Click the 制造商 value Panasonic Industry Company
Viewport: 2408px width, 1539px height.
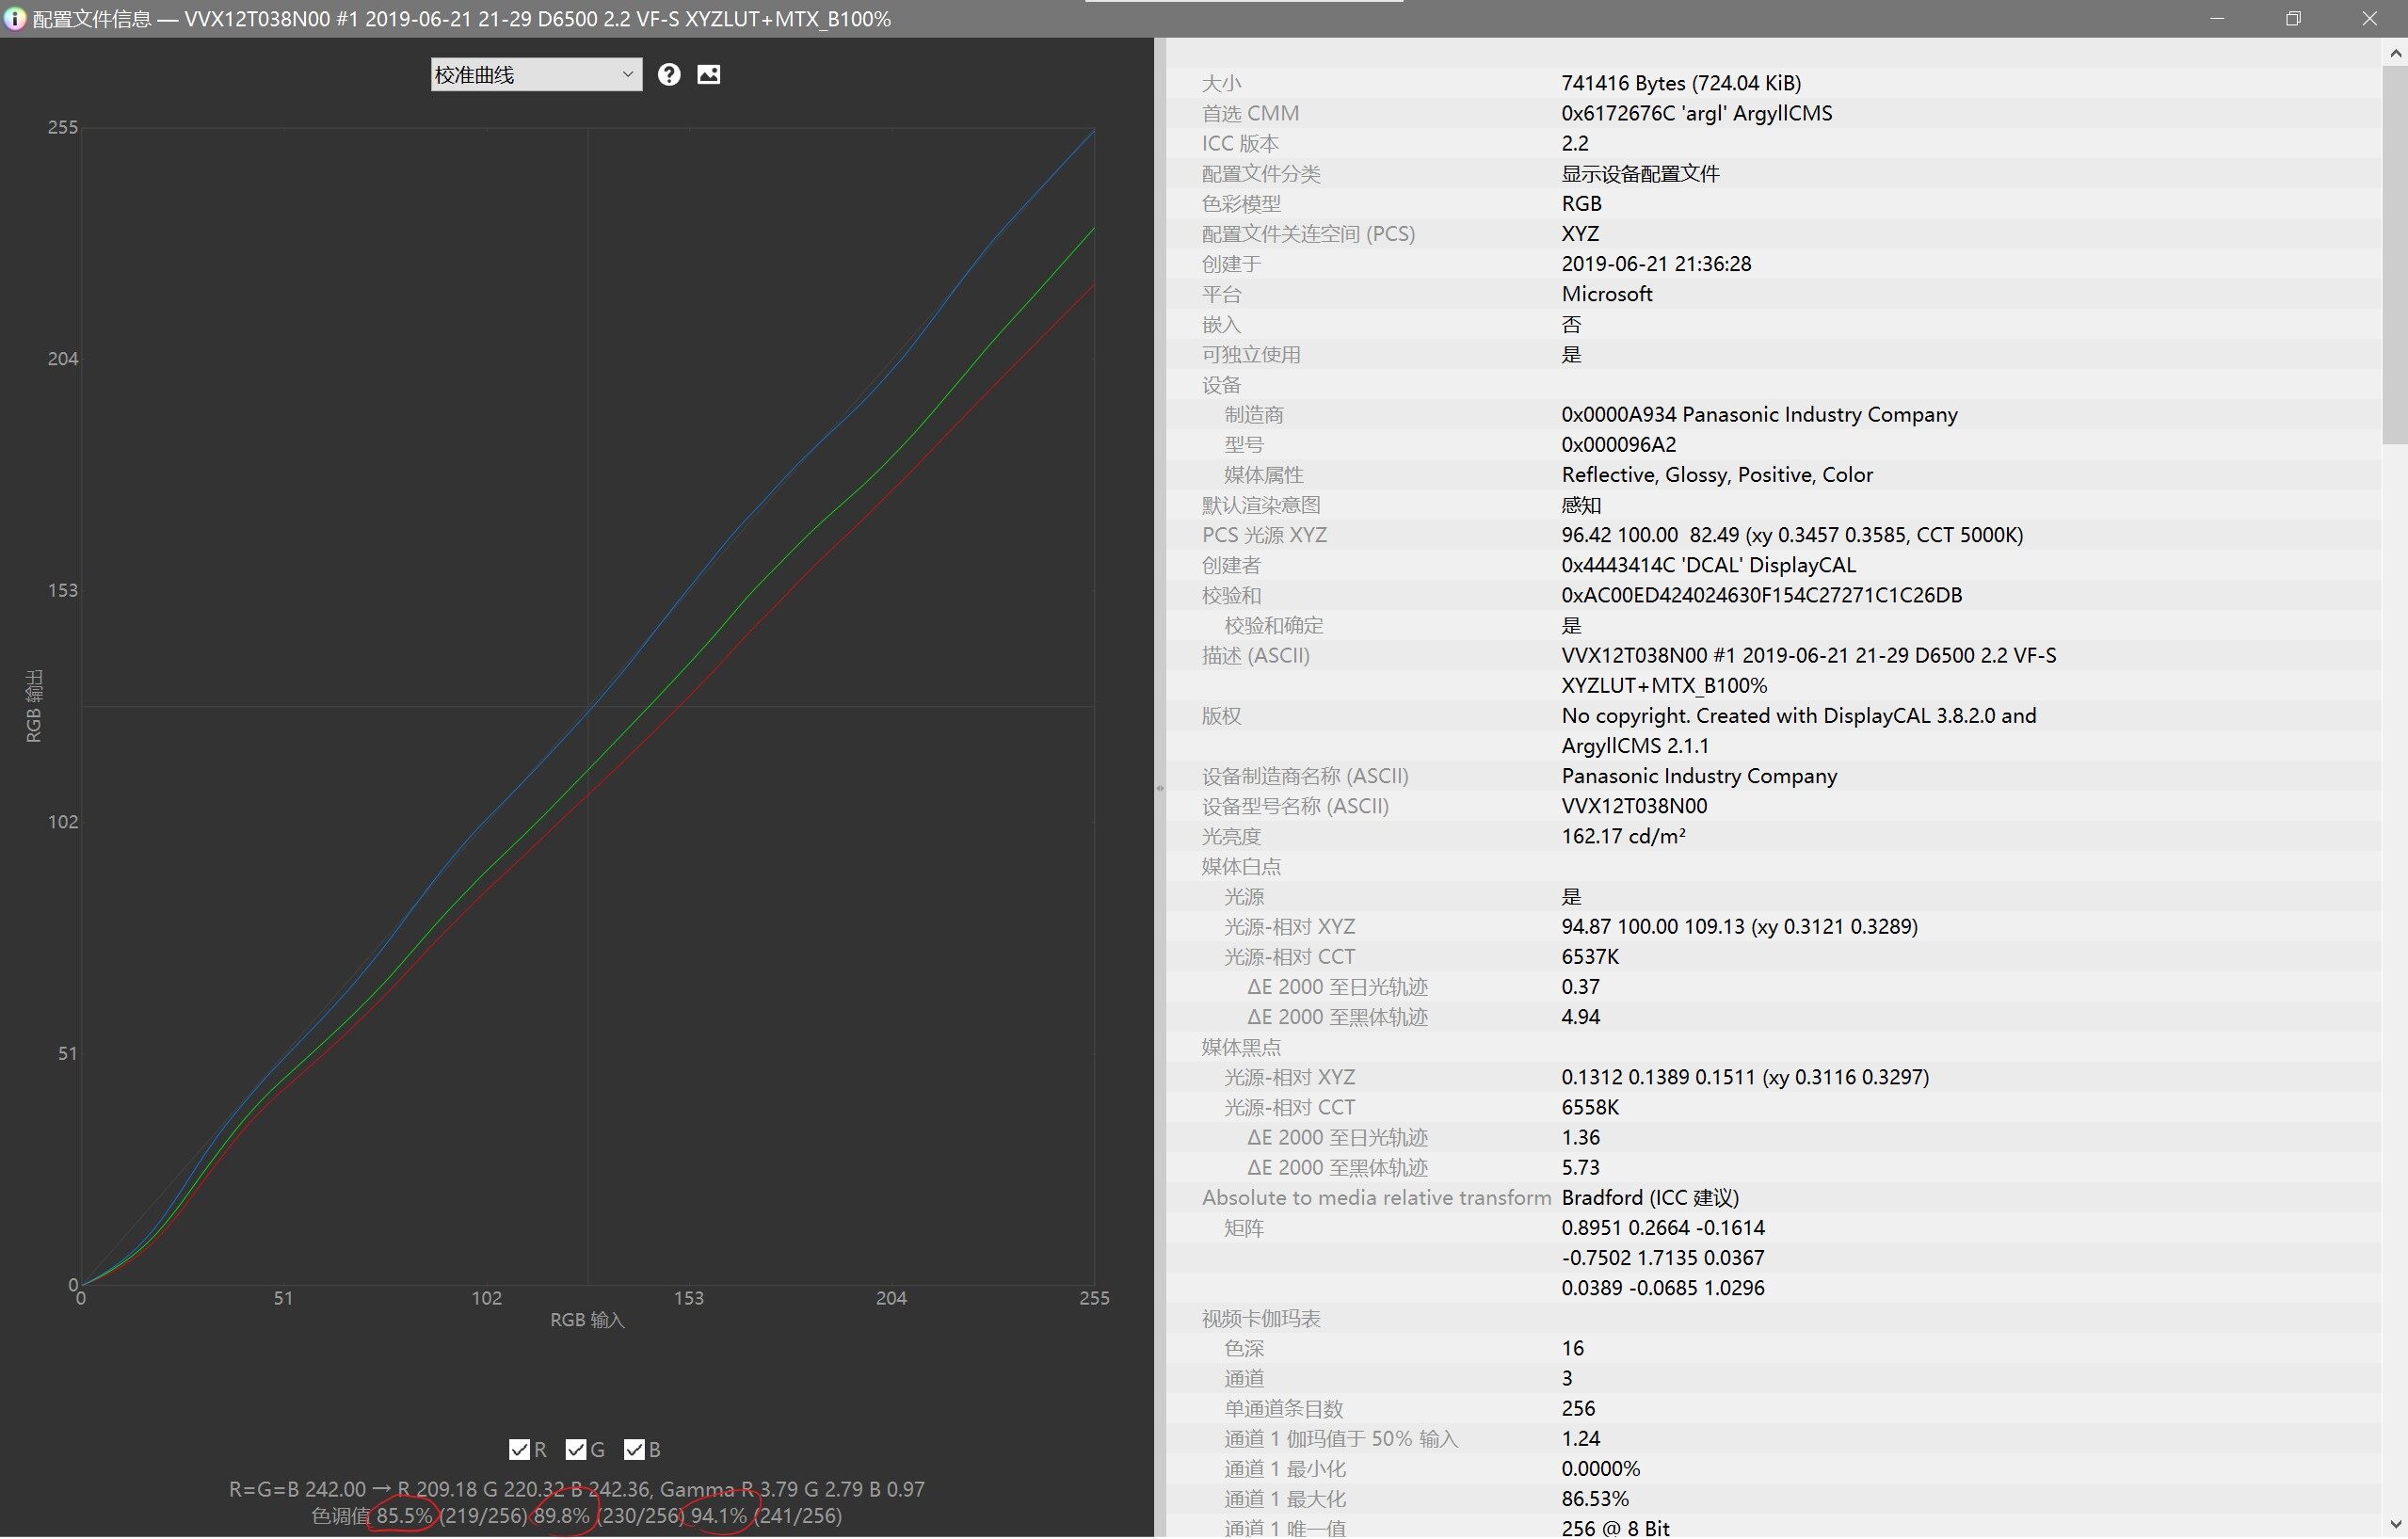[x=1759, y=414]
